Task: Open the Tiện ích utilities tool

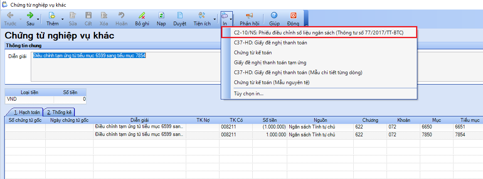Action: (202, 16)
